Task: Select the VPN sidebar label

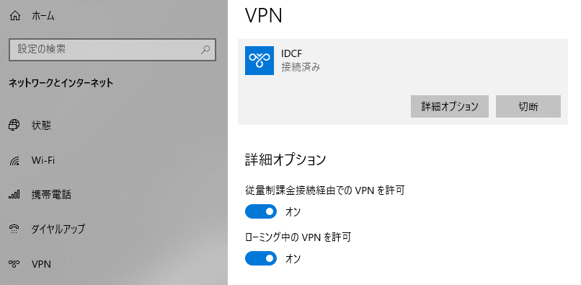Action: point(41,264)
